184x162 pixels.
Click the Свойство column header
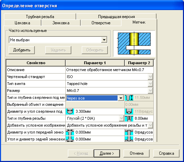click(x=36, y=63)
